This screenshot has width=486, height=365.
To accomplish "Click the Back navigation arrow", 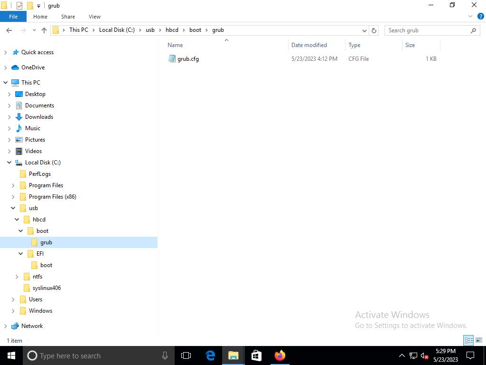I will (x=9, y=30).
